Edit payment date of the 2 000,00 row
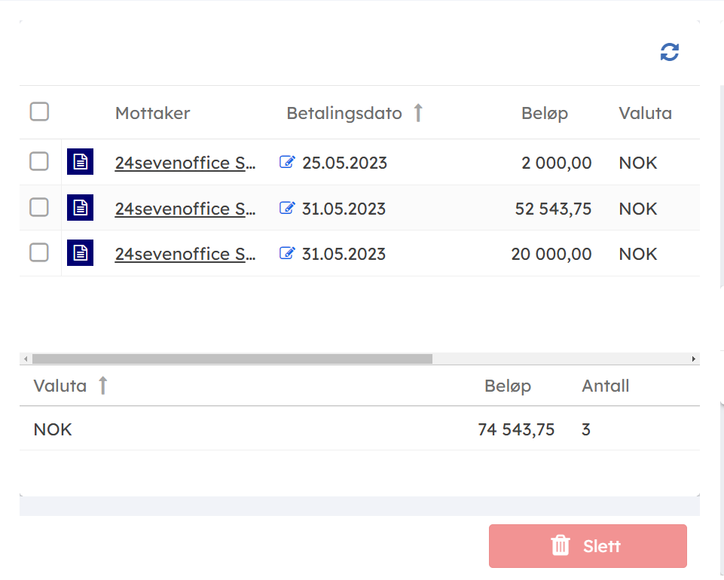The height and width of the screenshot is (580, 724). [x=286, y=162]
